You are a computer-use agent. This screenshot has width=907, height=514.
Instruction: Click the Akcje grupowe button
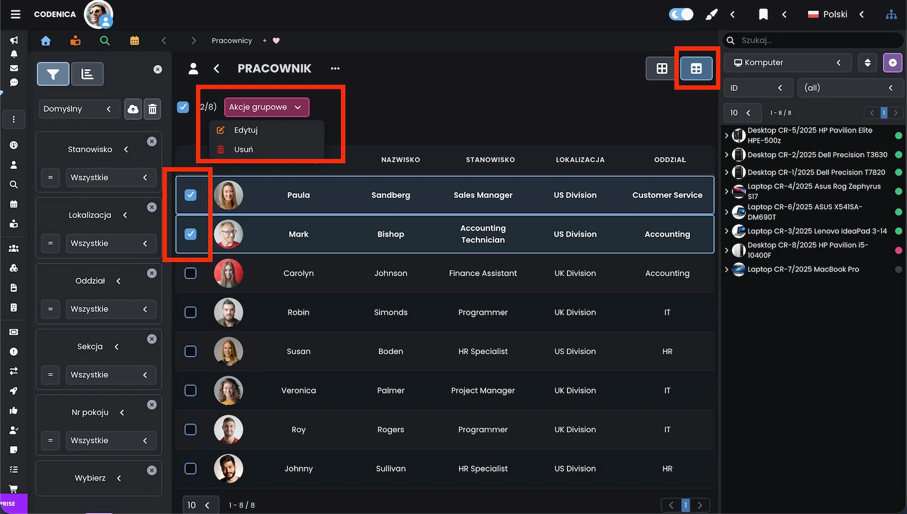coord(266,107)
